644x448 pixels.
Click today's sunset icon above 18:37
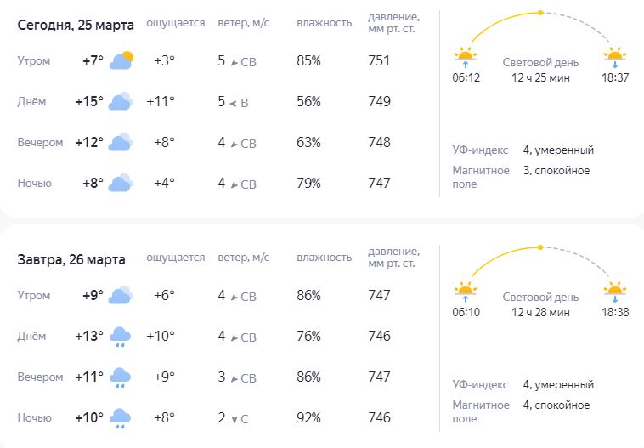pos(614,58)
